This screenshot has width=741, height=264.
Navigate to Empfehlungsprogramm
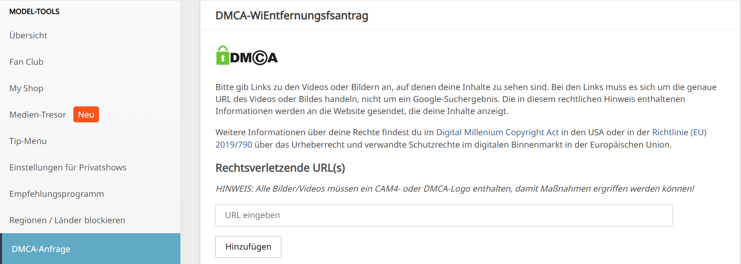[x=57, y=194]
